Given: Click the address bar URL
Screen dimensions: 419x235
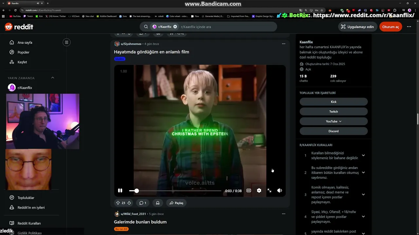Looking at the screenshot, I should 43,10.
